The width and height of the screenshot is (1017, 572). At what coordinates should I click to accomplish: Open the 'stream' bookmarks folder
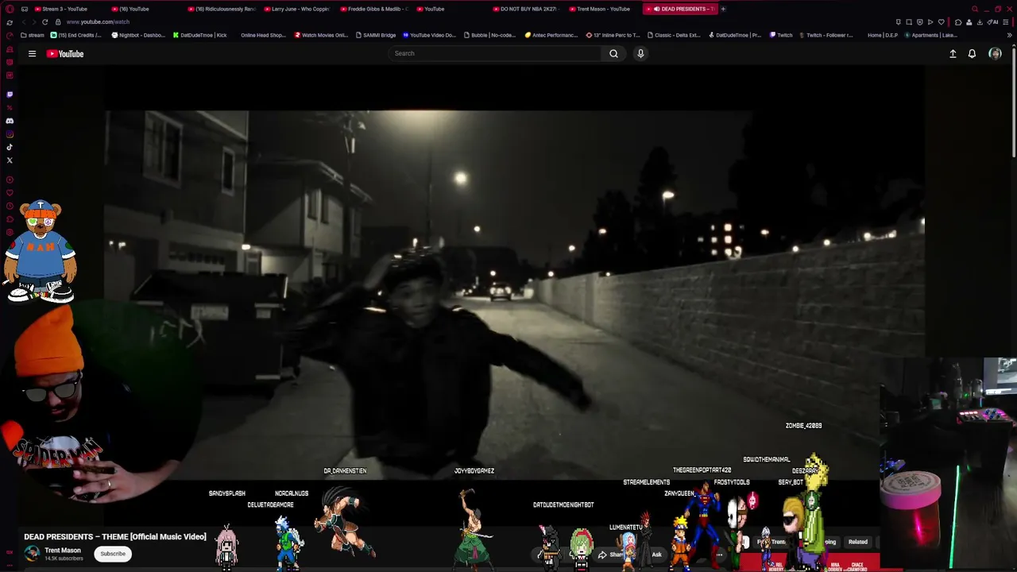(33, 35)
